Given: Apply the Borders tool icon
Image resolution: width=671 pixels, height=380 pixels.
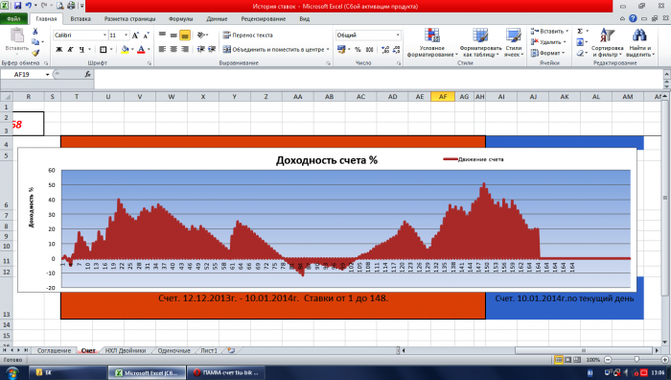Looking at the screenshot, I should pos(104,50).
